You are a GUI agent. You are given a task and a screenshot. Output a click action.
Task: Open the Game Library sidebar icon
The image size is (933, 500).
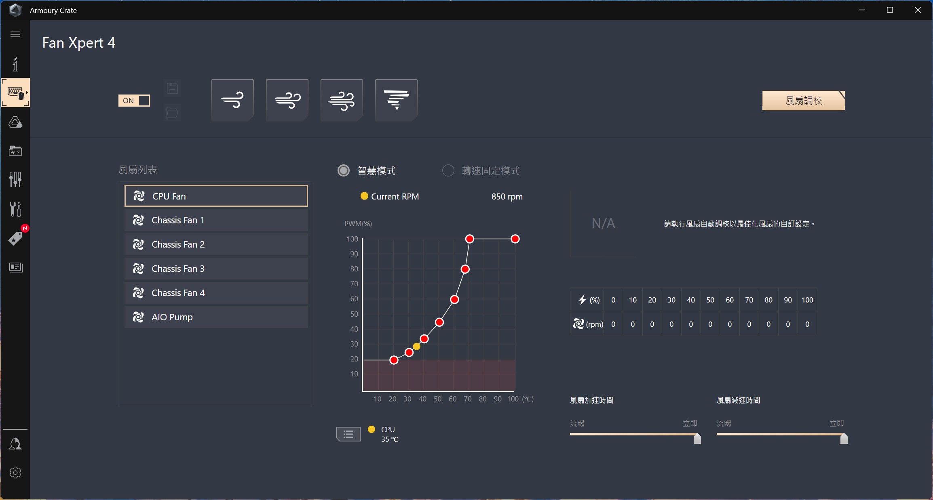pos(15,151)
